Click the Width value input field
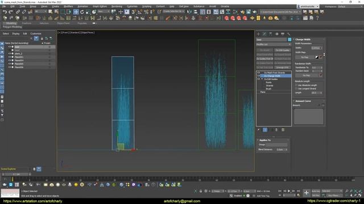Image resolution: width=364 pixels, height=204 pixels. 316,48
